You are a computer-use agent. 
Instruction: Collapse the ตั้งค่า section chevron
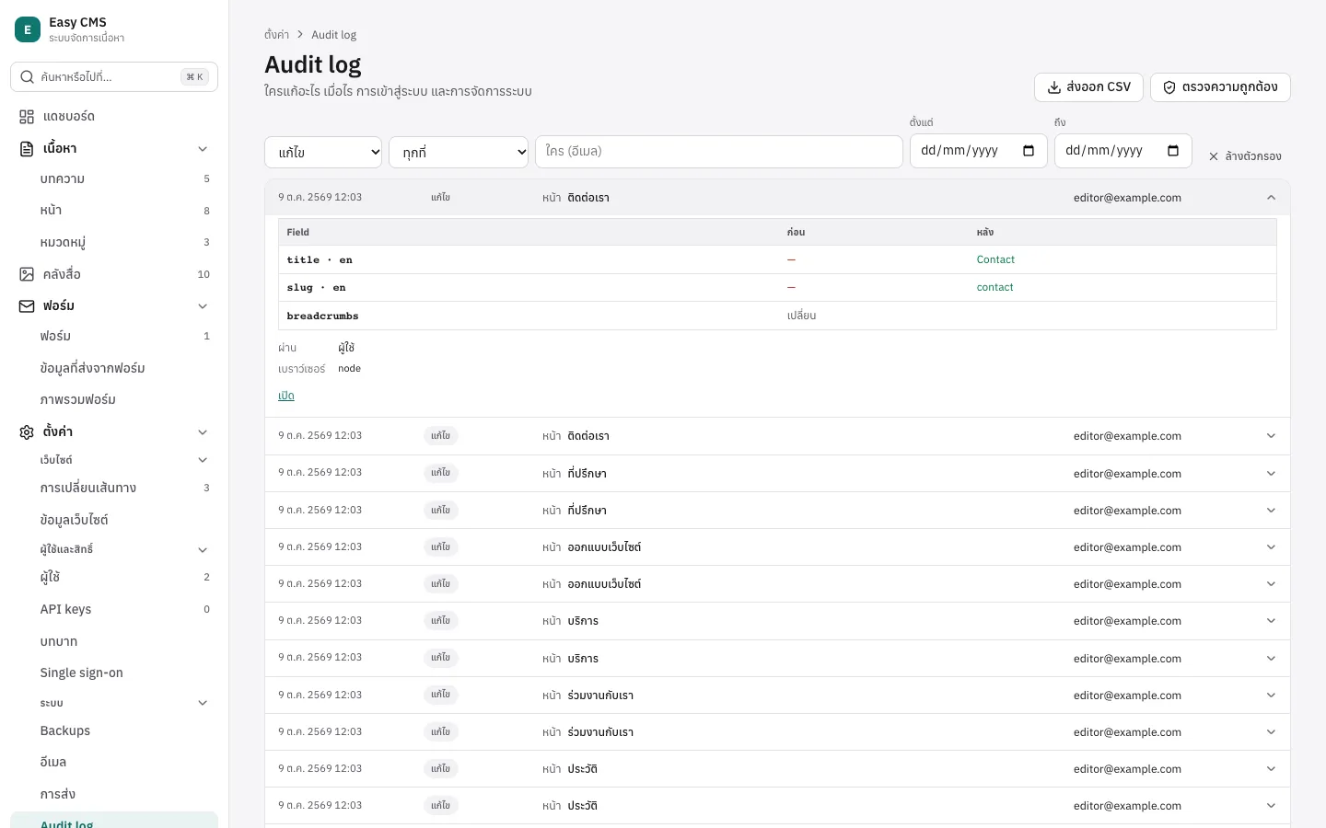(203, 431)
